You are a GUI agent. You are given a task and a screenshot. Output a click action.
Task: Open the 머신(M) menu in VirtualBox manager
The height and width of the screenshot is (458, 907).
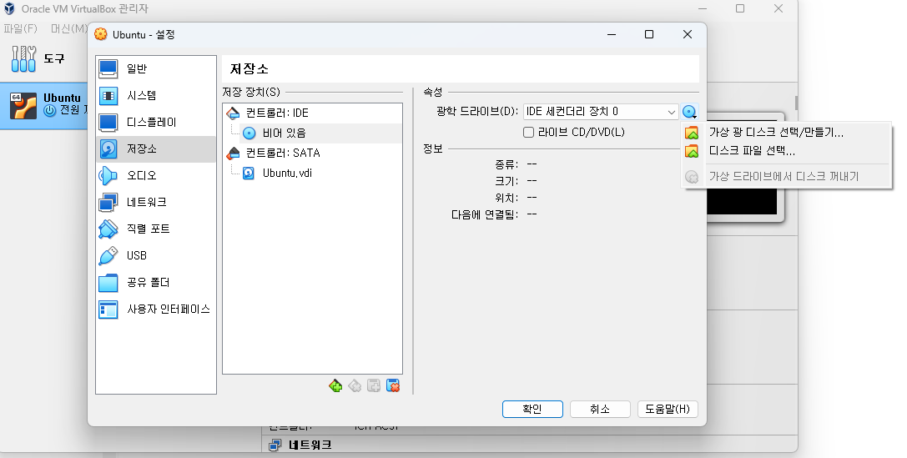[68, 28]
